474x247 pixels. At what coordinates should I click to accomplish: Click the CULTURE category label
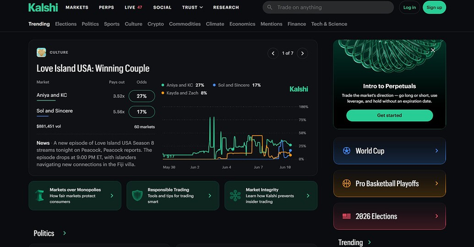[x=59, y=52]
